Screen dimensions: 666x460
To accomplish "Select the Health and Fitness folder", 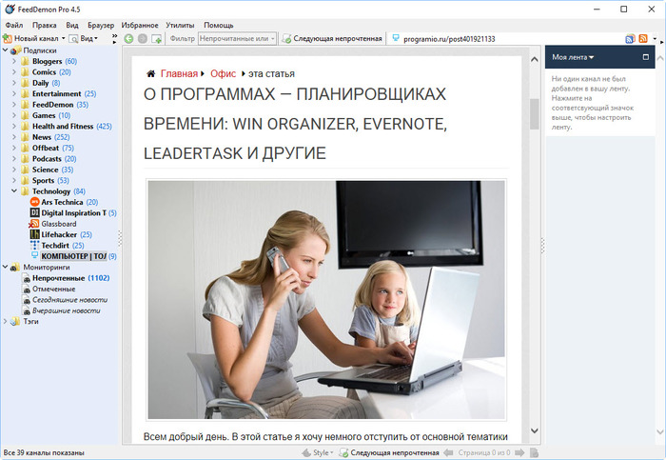I will (x=63, y=127).
